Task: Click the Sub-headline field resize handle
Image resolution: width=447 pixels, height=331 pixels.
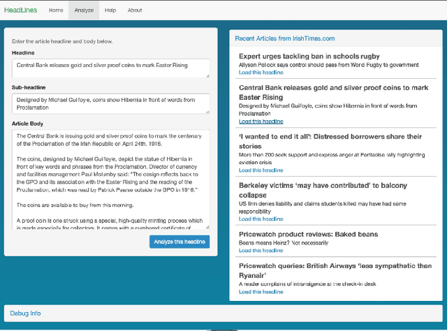Action: click(208, 112)
